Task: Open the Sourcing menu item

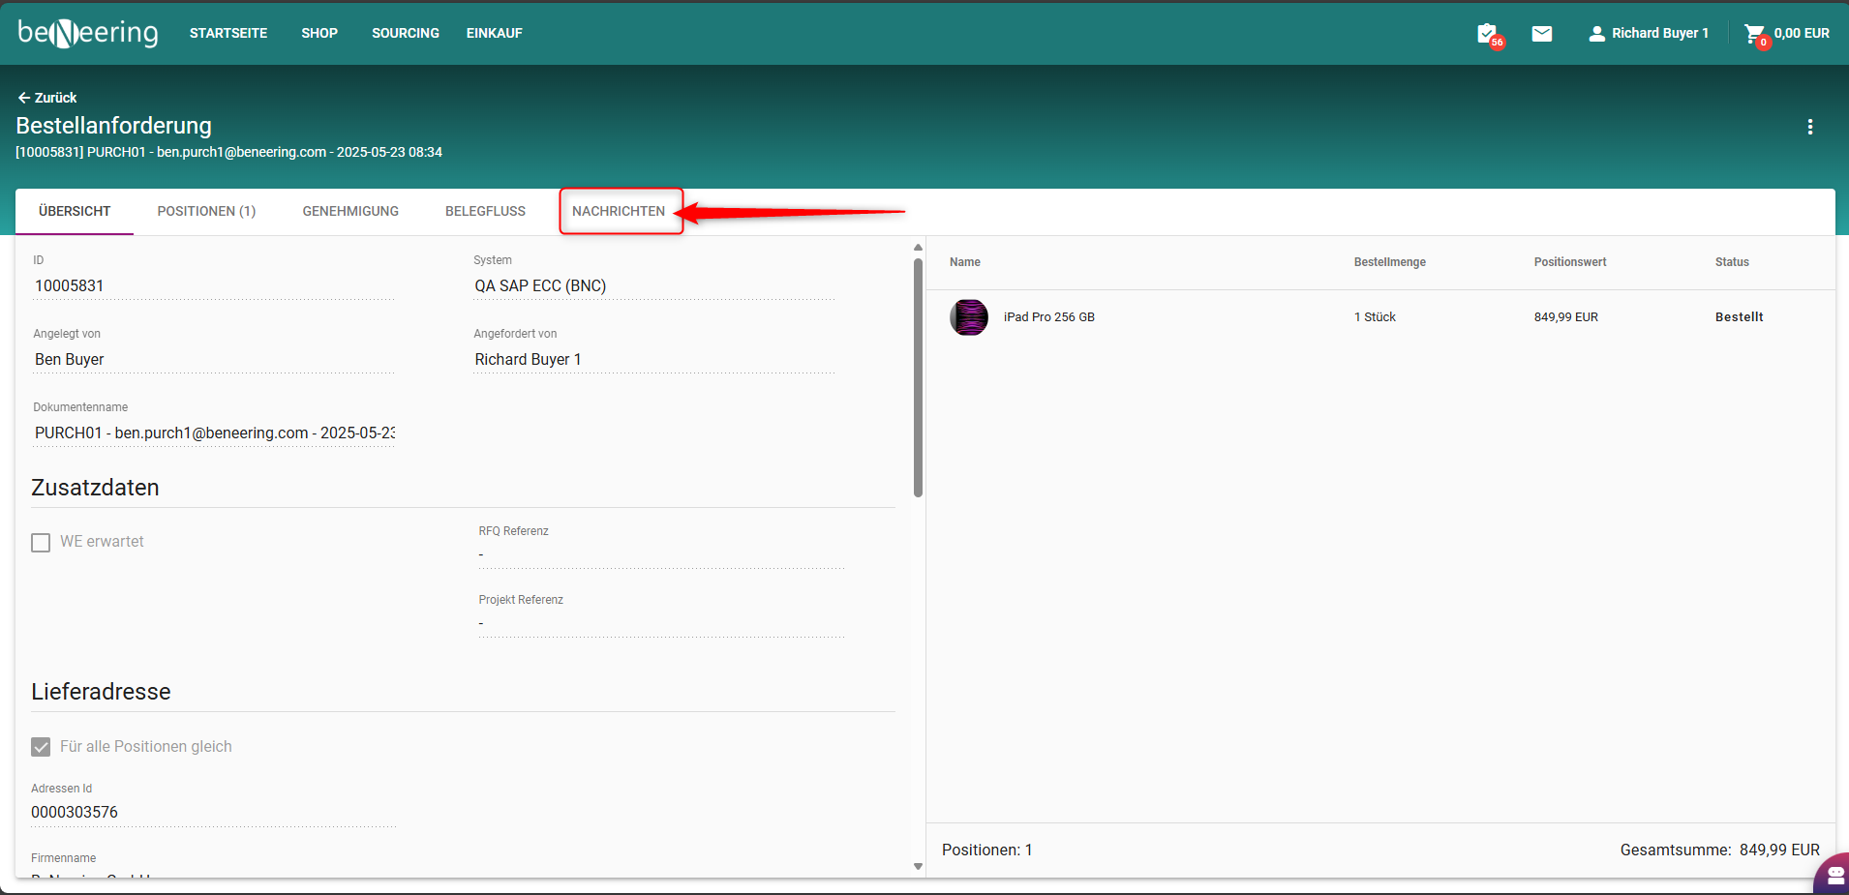Action: pyautogui.click(x=405, y=33)
